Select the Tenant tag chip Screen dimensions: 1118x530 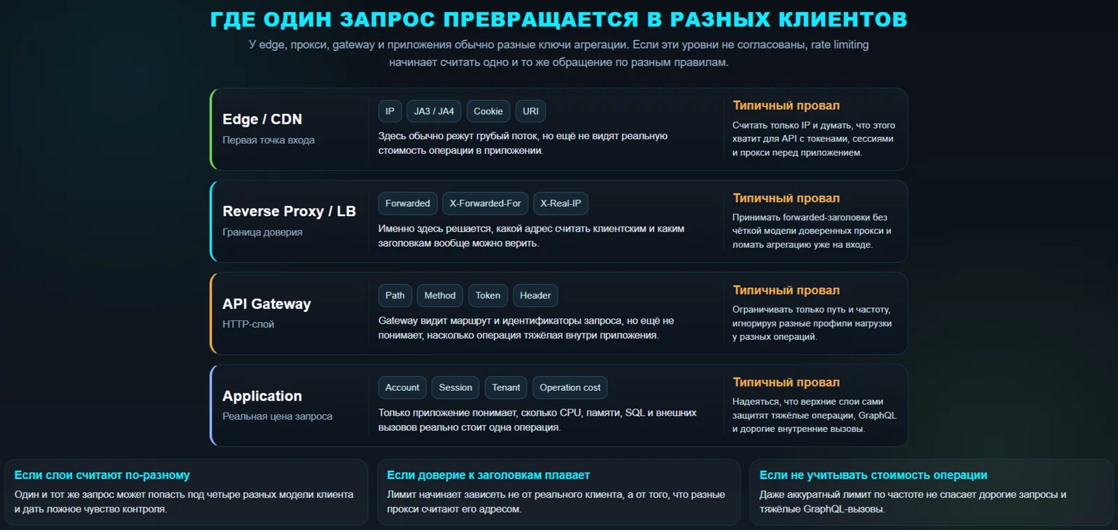tap(506, 387)
